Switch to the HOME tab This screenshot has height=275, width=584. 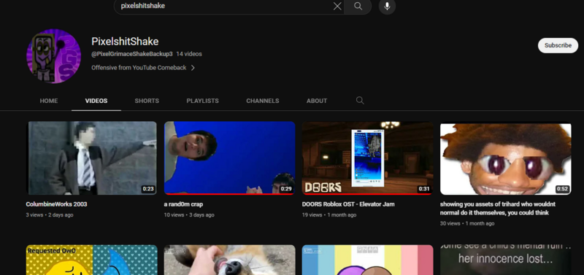click(x=49, y=101)
